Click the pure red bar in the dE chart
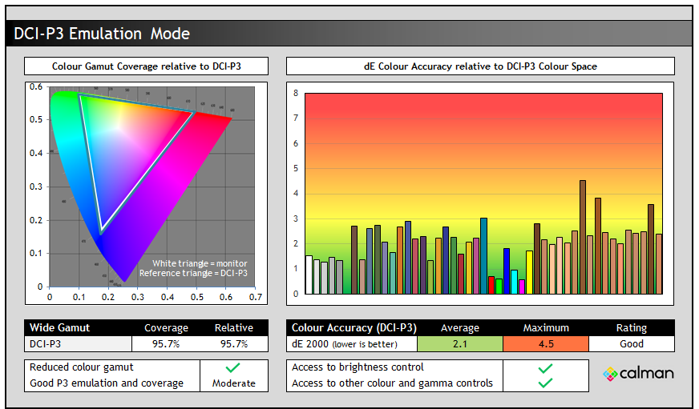The image size is (699, 409). pyautogui.click(x=491, y=285)
